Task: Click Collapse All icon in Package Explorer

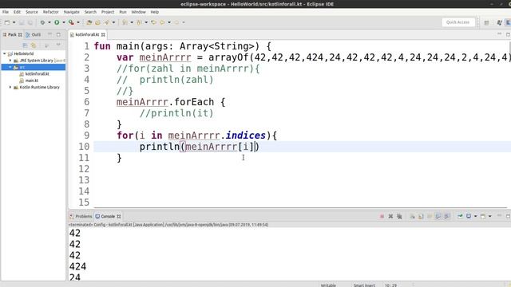Action: (x=25, y=45)
